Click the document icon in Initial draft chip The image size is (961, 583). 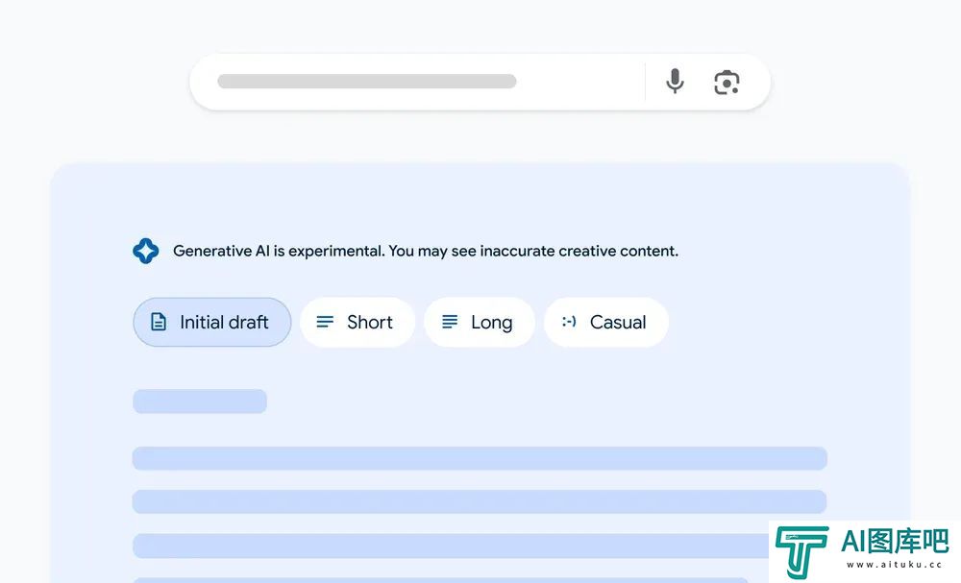tap(159, 322)
